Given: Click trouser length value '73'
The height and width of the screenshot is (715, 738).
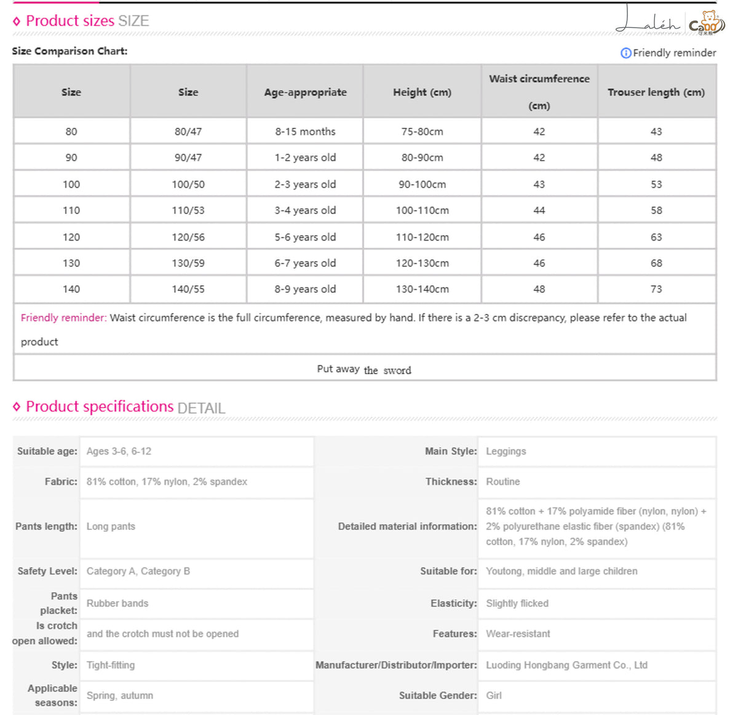Looking at the screenshot, I should pyautogui.click(x=656, y=289).
